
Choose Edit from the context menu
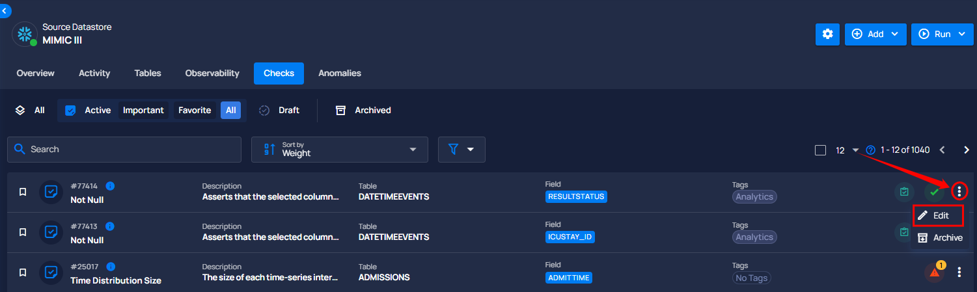938,215
